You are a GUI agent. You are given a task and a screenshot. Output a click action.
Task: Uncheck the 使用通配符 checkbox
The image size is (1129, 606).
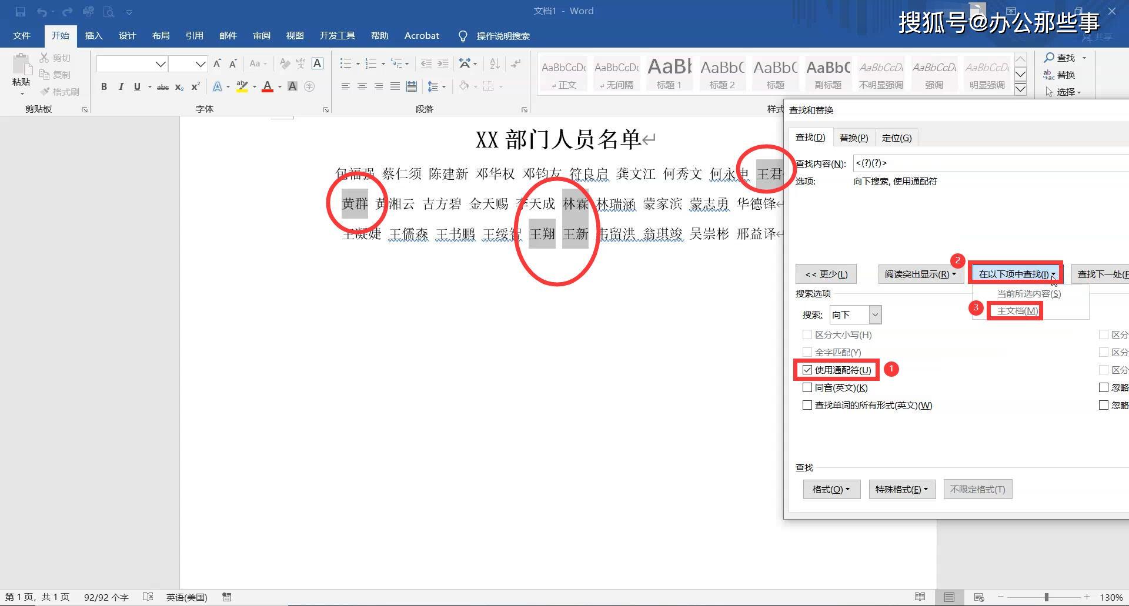[807, 370]
